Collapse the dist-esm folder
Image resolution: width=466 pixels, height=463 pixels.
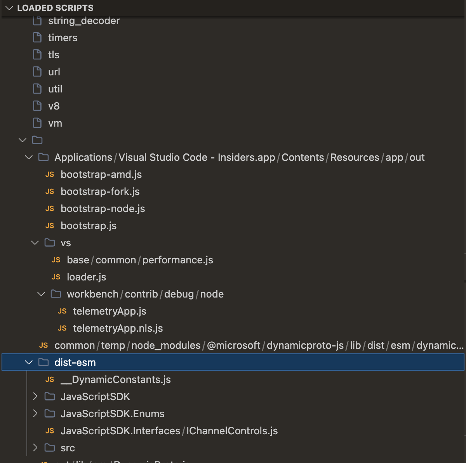coord(28,362)
